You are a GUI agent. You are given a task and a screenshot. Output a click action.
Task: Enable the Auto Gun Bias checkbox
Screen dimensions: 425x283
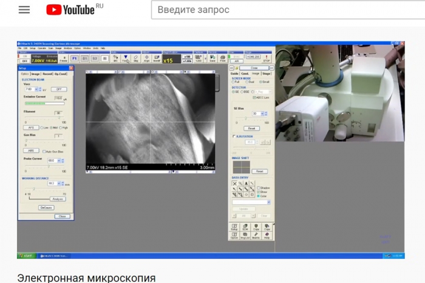coord(44,151)
